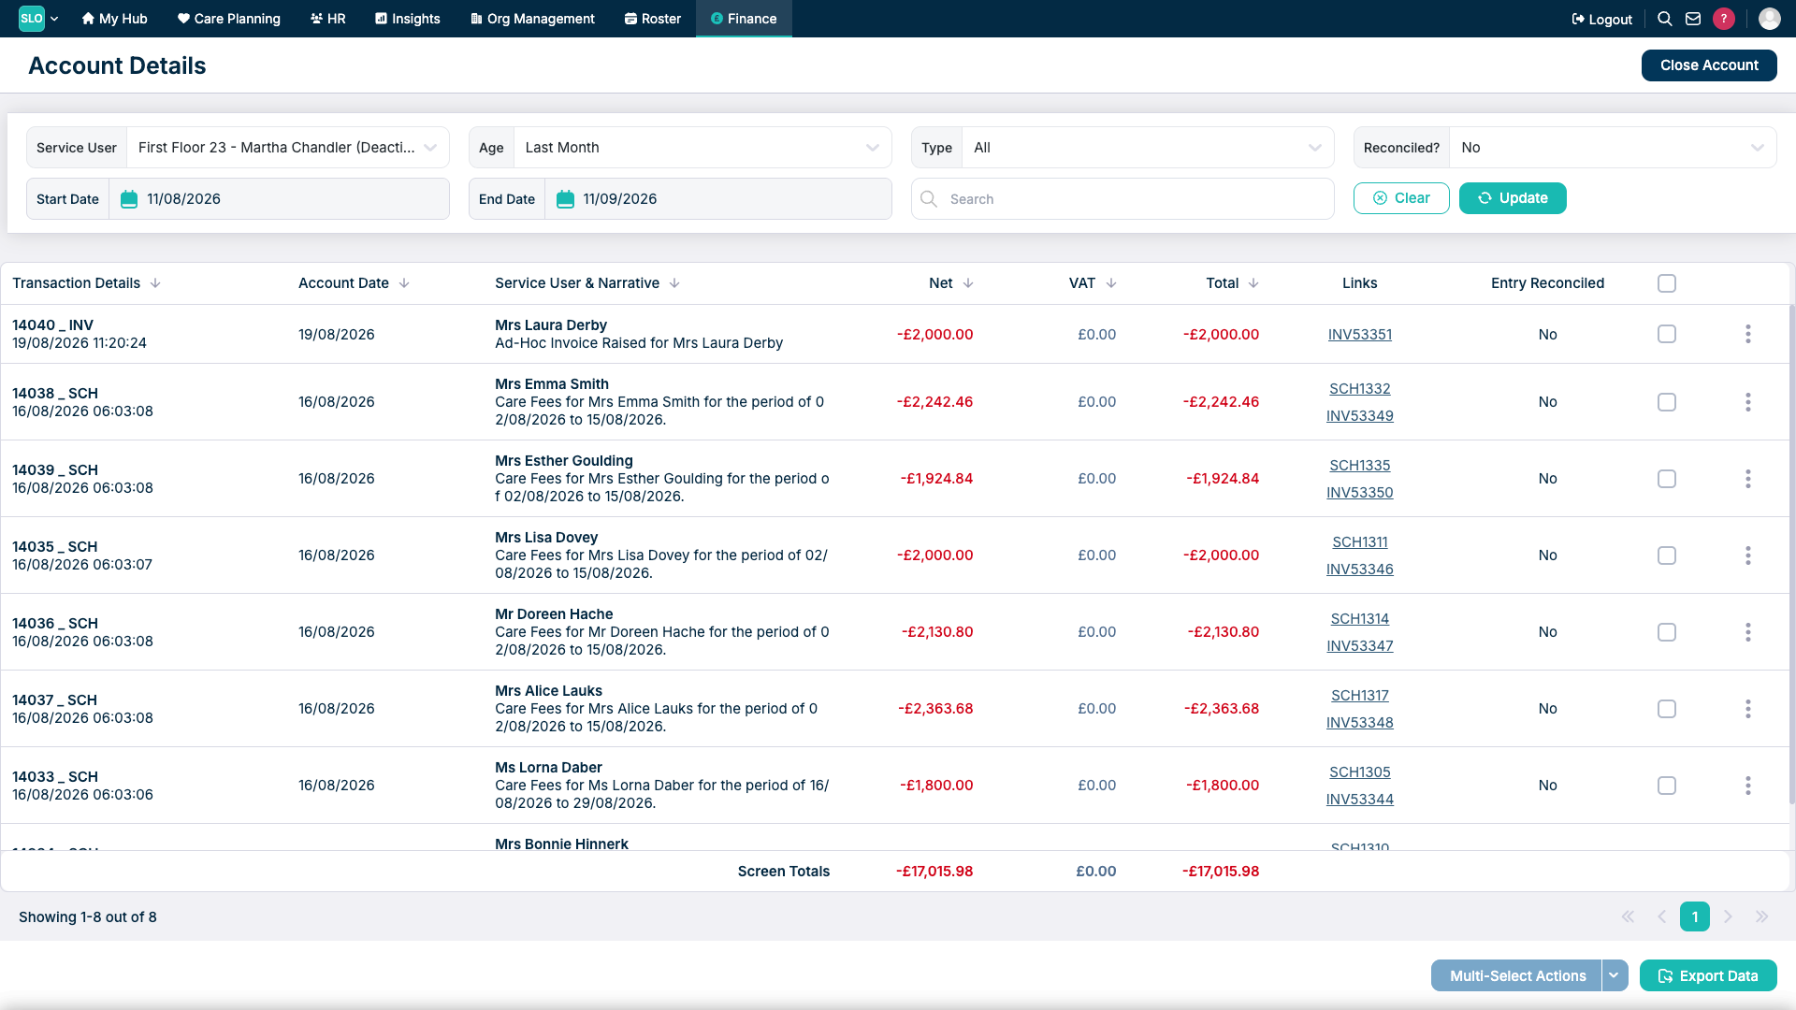The width and height of the screenshot is (1796, 1010).
Task: Open schedule link SCH1332
Action: 1359,389
